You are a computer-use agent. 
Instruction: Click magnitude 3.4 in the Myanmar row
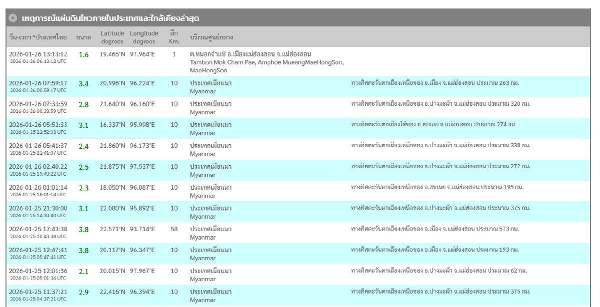(83, 83)
